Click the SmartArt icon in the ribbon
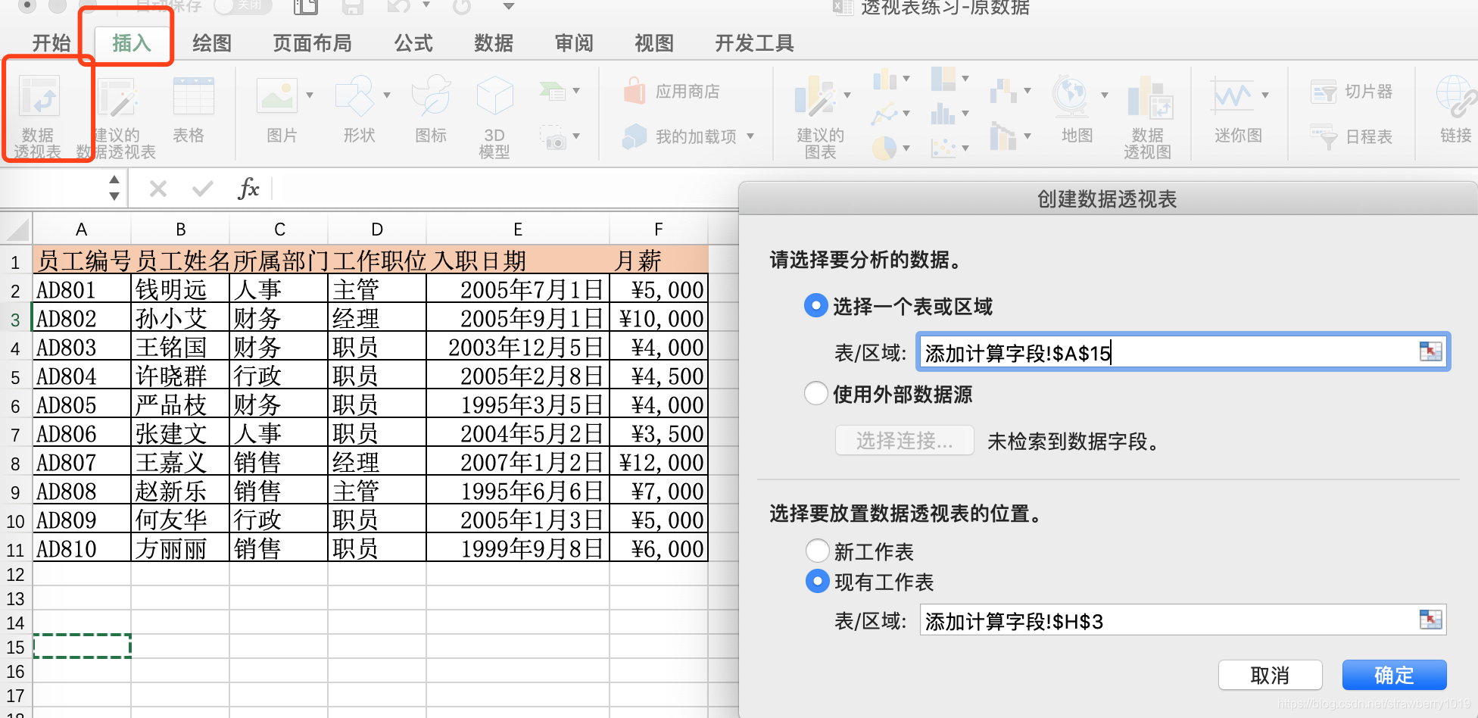This screenshot has height=718, width=1478. 552,92
